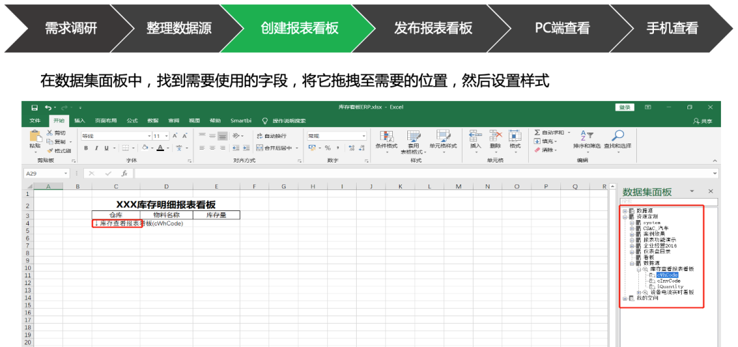Click increase indent icon
The image size is (738, 347).
(246, 148)
